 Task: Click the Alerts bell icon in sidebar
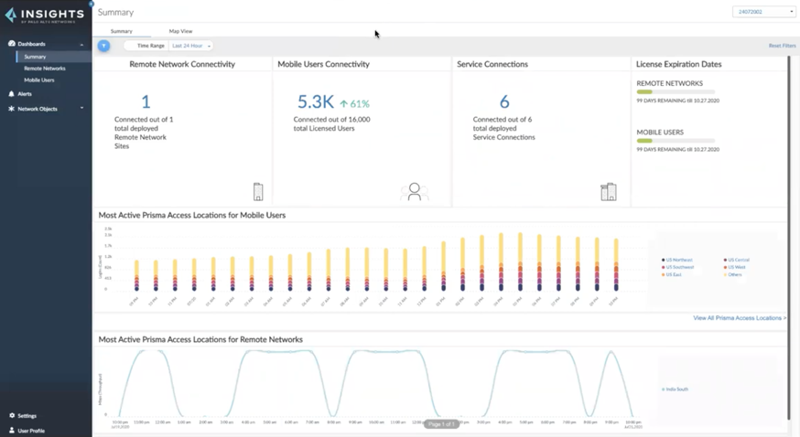point(12,93)
